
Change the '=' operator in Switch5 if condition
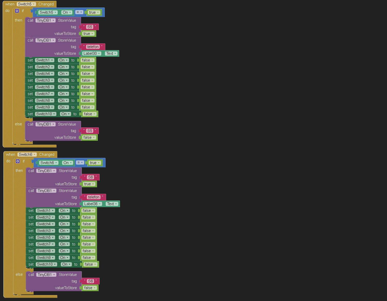pyautogui.click(x=79, y=12)
